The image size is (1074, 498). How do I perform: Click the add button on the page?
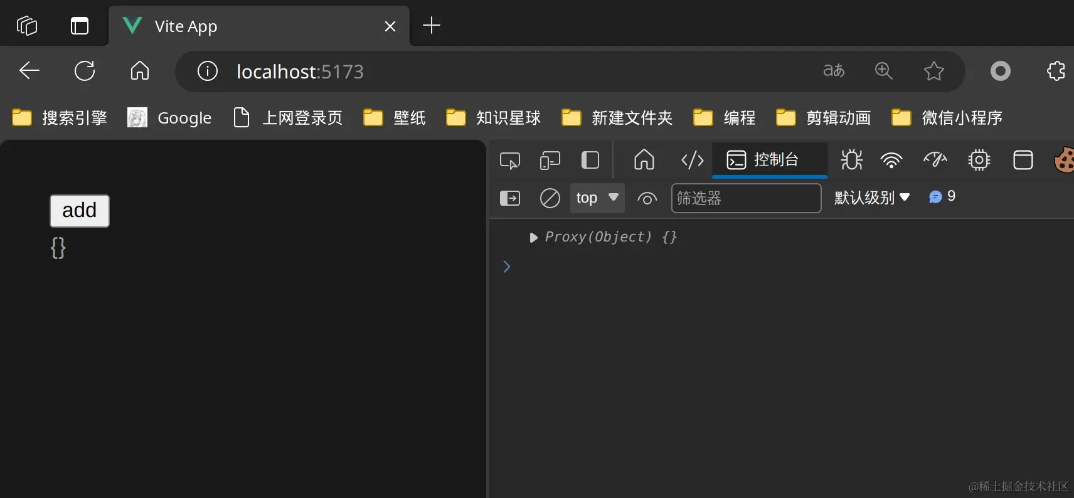(80, 211)
